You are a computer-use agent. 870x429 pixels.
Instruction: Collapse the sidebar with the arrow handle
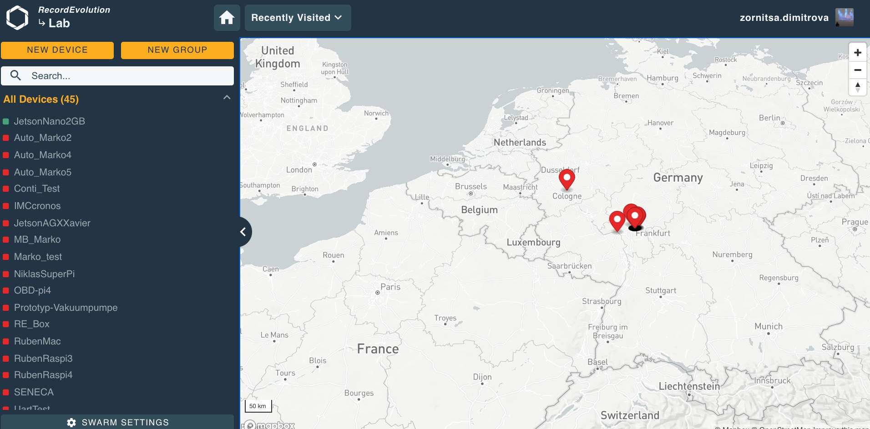coord(243,232)
